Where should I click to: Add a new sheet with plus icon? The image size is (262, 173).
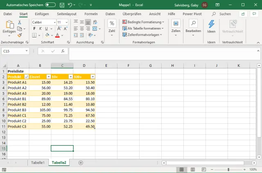point(81,163)
